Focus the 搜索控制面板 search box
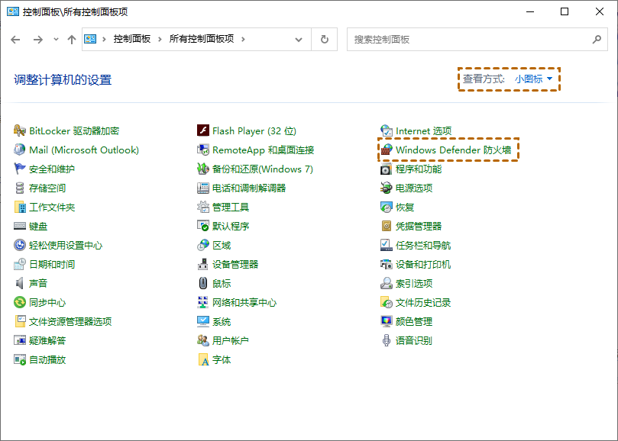Image resolution: width=618 pixels, height=441 pixels. pyautogui.click(x=477, y=40)
